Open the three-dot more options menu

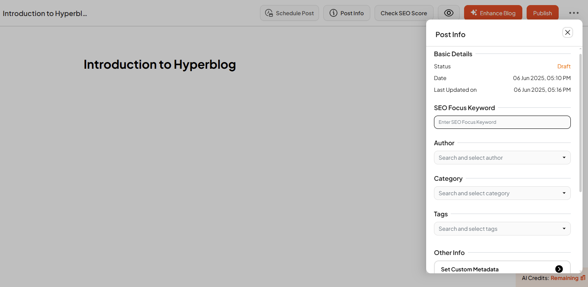[574, 13]
